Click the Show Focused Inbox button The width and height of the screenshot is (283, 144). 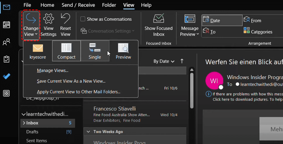click(159, 25)
